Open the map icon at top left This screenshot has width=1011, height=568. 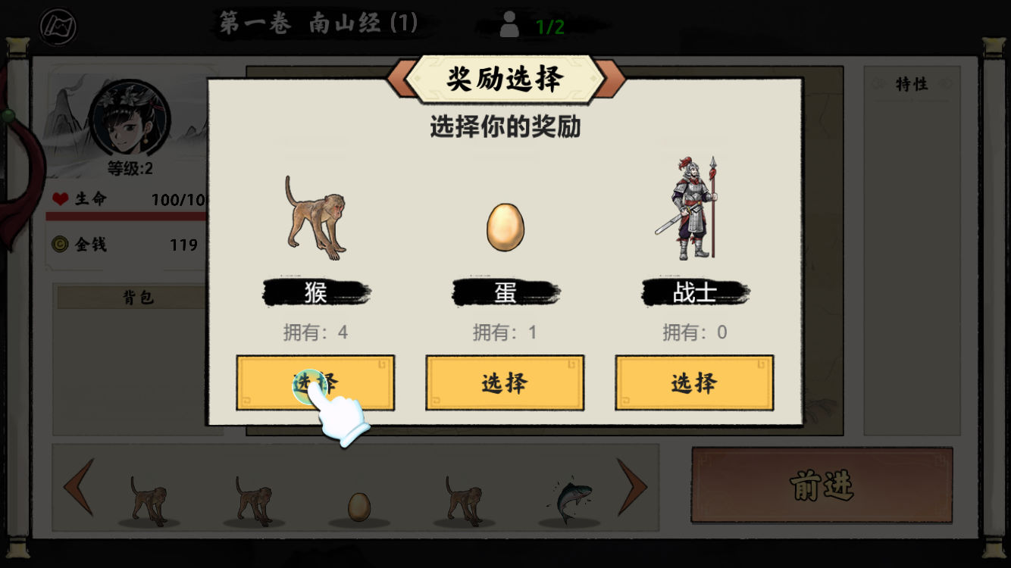tap(58, 27)
